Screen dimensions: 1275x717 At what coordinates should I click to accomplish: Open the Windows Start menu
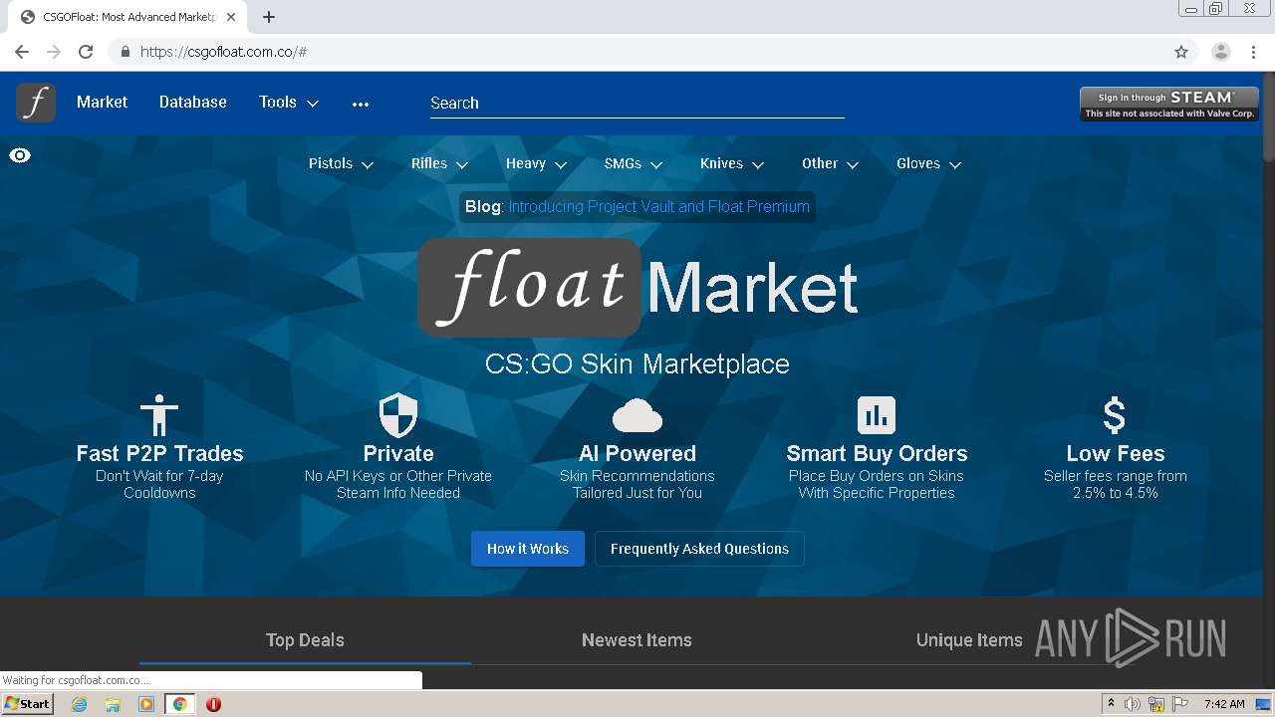27,704
